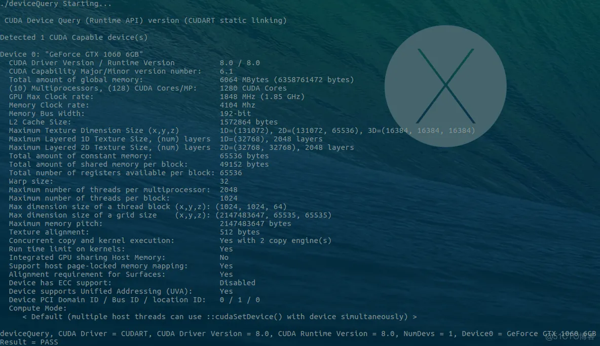
Task: Select the '1280 CUDA Cores' value
Action: [253, 88]
